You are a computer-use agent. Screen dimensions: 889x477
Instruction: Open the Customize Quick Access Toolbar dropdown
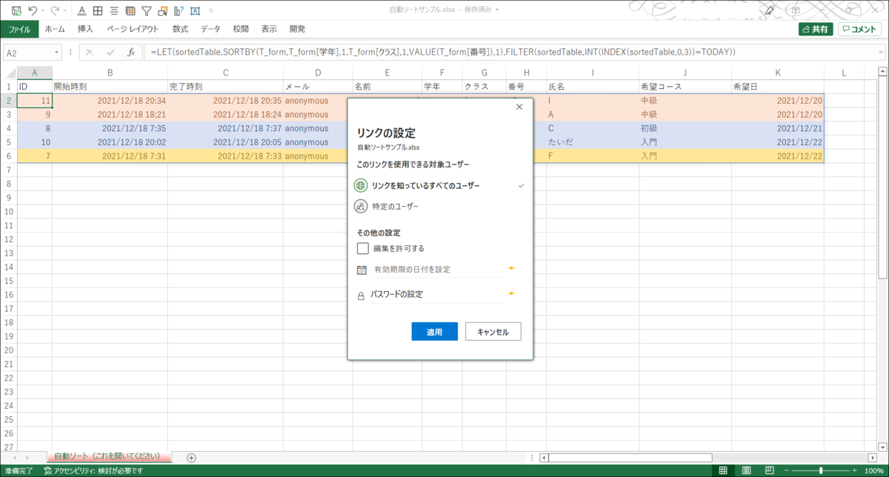pyautogui.click(x=210, y=10)
